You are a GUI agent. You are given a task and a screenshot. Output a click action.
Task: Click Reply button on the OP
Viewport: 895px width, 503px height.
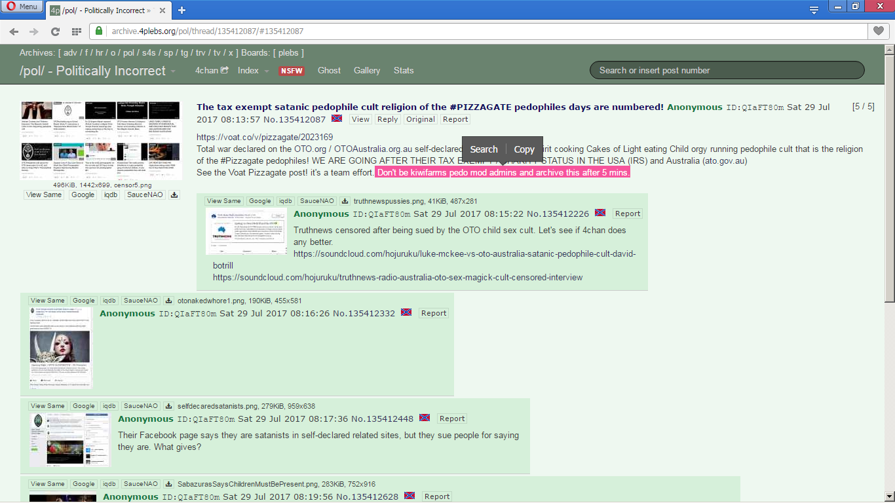[387, 119]
